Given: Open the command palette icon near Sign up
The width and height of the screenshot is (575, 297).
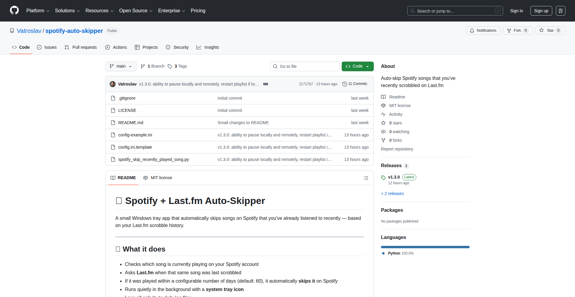Looking at the screenshot, I should (x=560, y=11).
